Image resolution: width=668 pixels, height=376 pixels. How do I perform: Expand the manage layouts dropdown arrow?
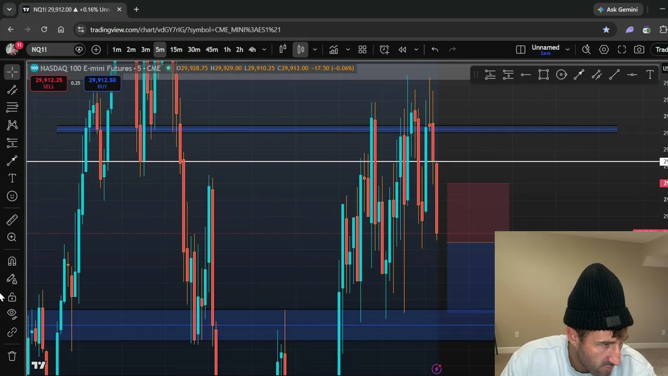(567, 50)
